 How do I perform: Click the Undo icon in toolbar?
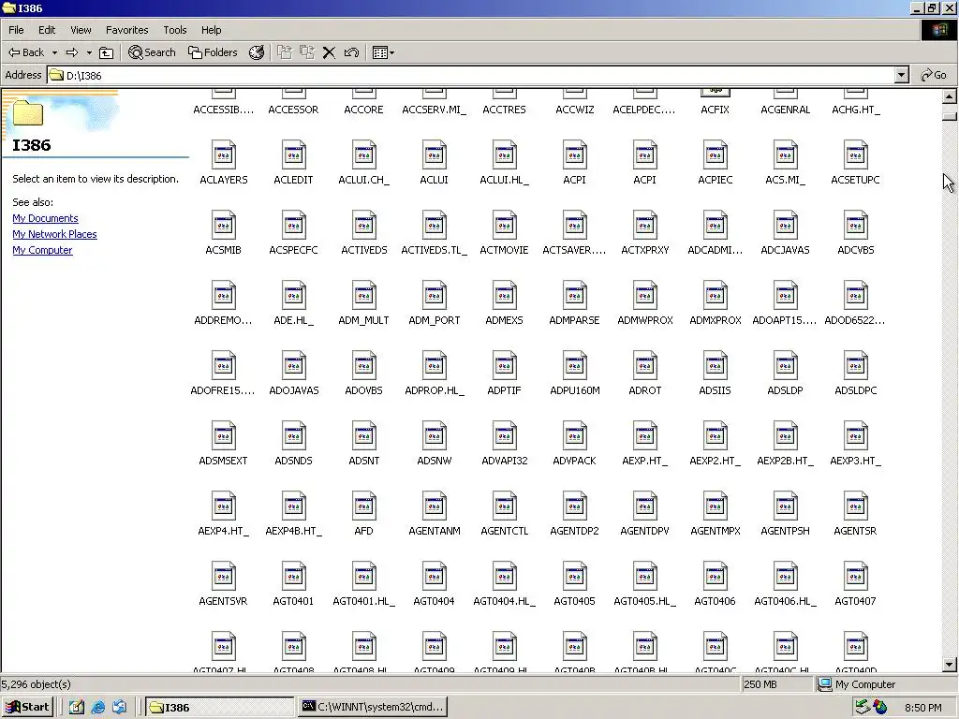click(x=351, y=52)
